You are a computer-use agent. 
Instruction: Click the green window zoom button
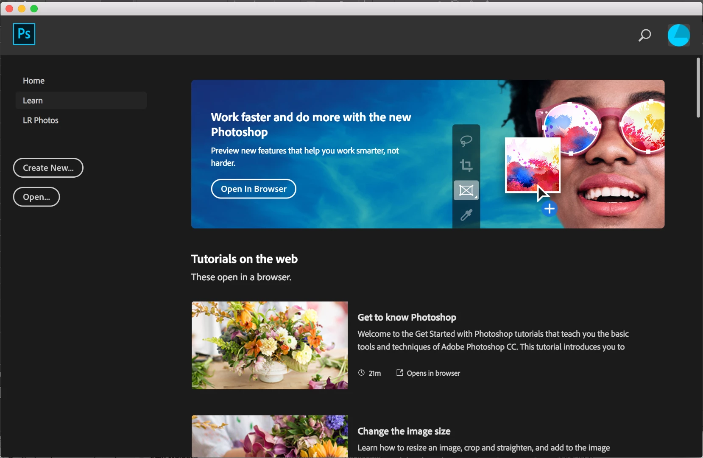click(34, 8)
